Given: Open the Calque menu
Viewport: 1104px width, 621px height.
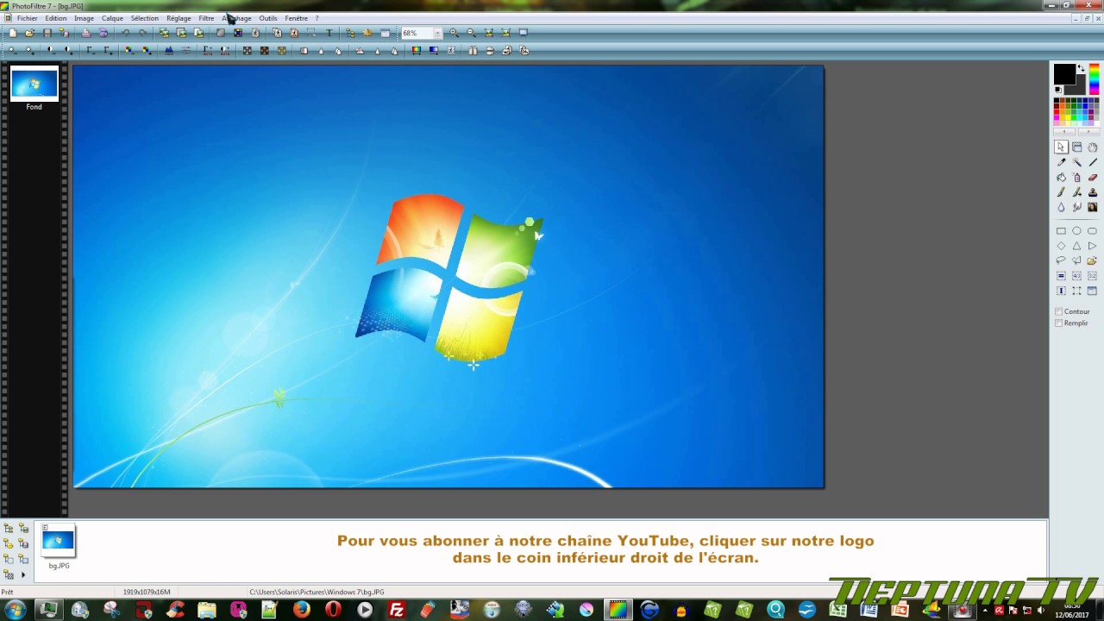Looking at the screenshot, I should point(112,18).
